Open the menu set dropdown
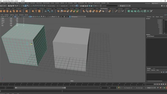The image size is (167, 94). pyautogui.click(x=3, y=6)
